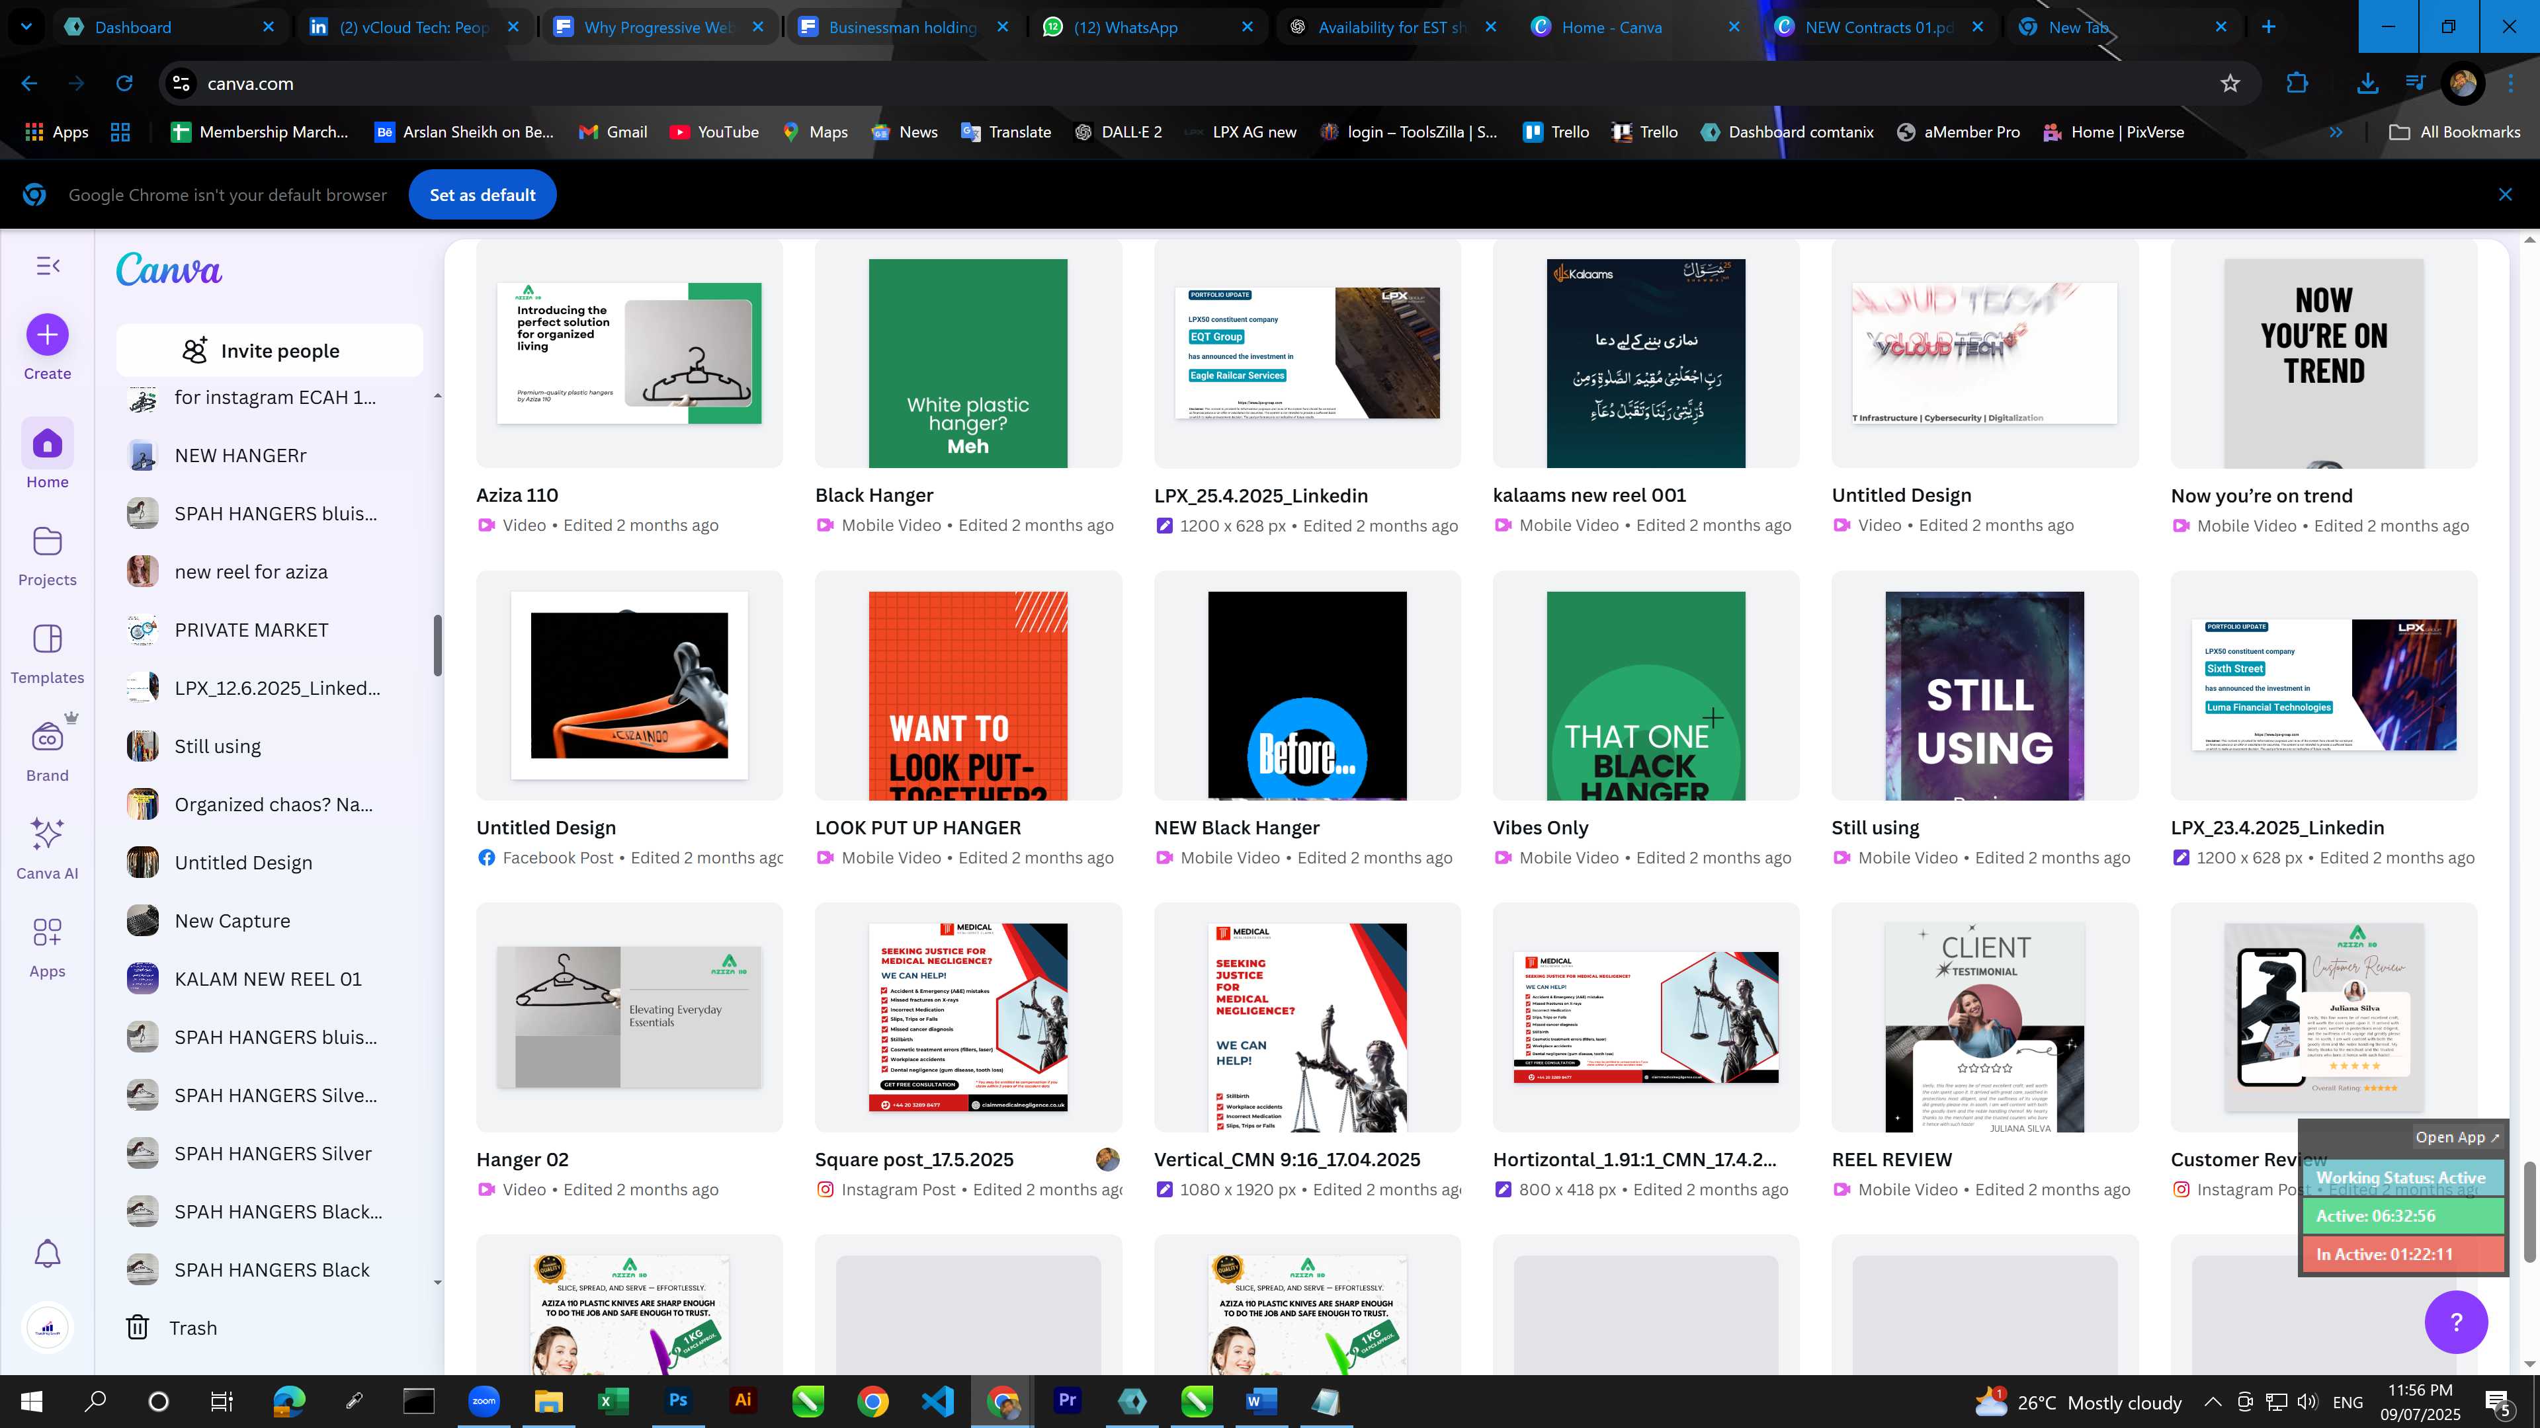Open All Bookmarks folder
The width and height of the screenshot is (2540, 1428).
2455,132
